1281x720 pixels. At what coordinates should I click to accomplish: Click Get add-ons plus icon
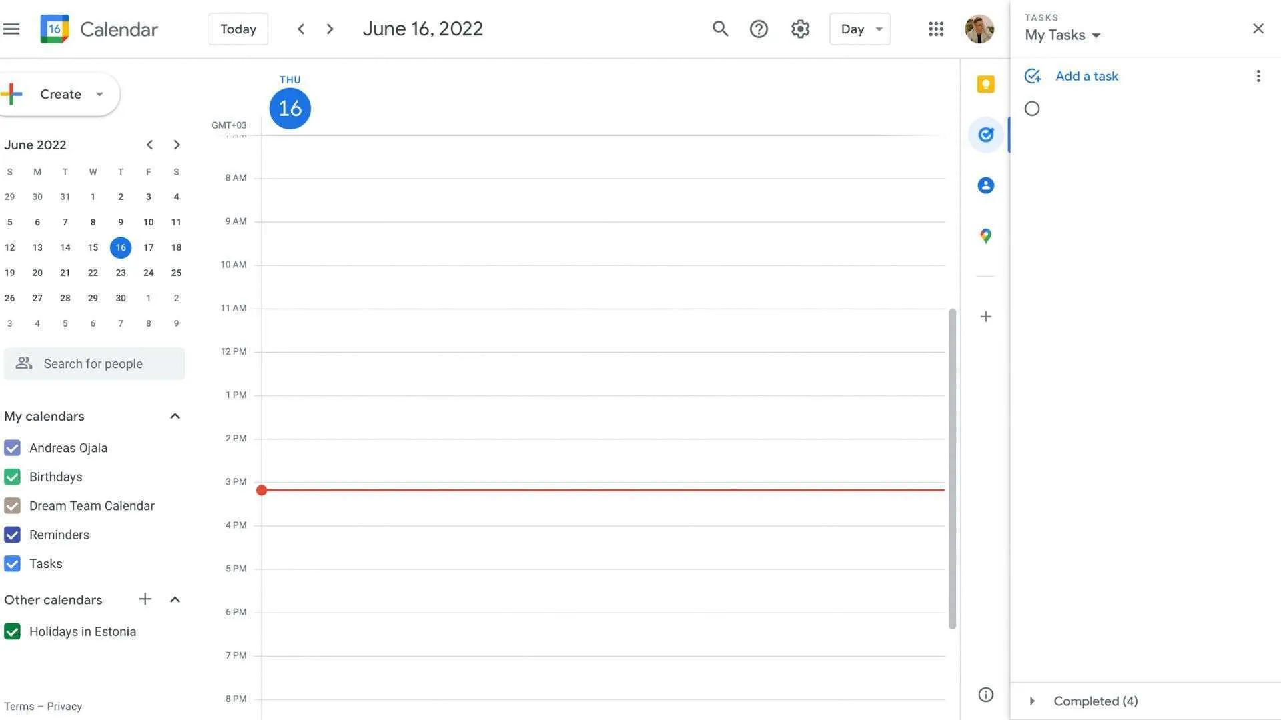click(x=985, y=317)
